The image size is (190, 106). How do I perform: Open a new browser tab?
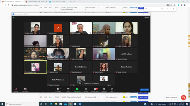point(74,2)
